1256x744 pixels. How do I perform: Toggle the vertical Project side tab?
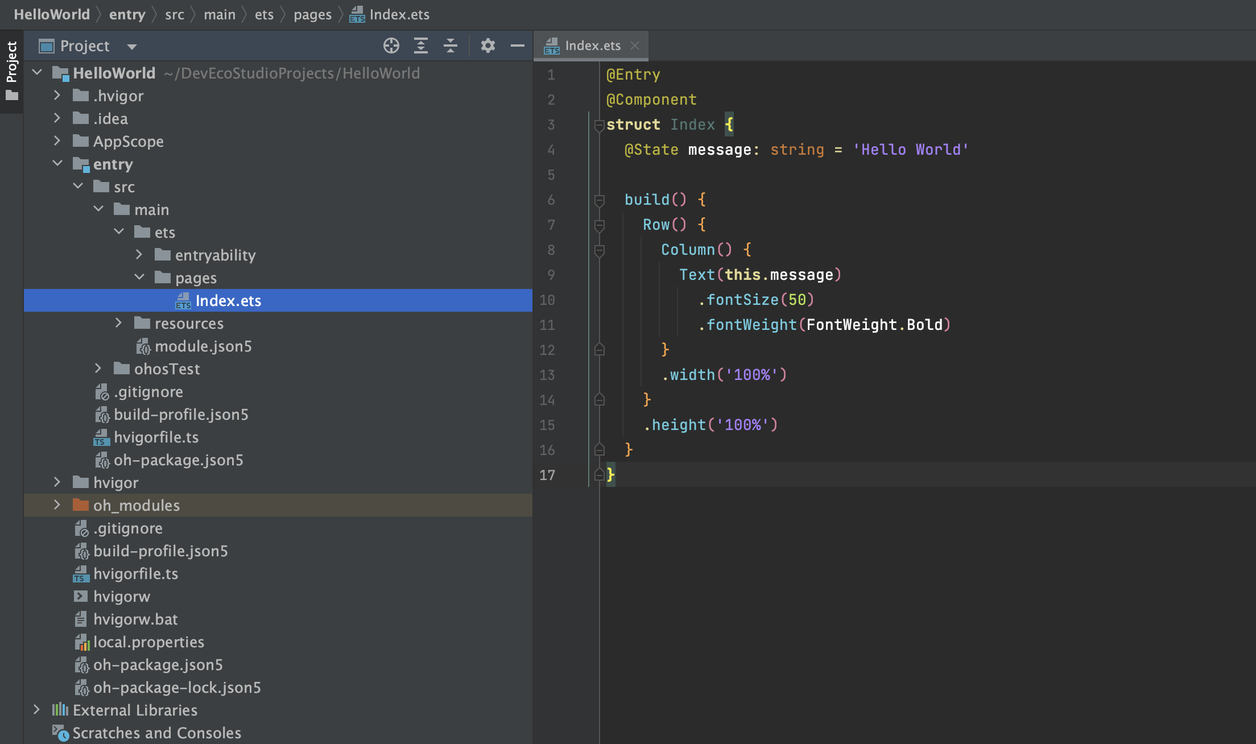(x=11, y=71)
